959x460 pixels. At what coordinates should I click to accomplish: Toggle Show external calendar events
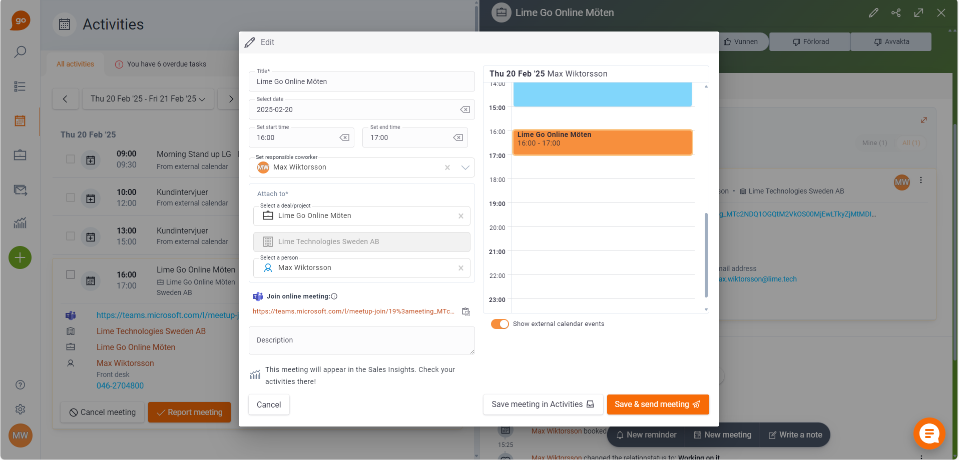500,324
